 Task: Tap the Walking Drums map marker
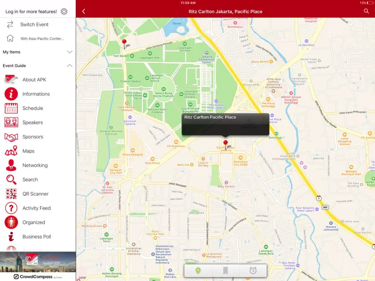[105, 226]
